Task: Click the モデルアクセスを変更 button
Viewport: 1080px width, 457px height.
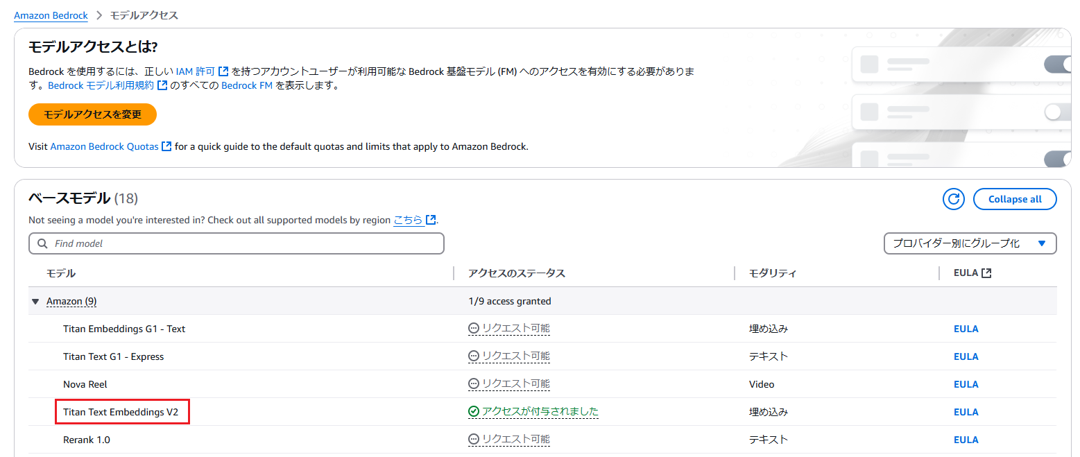Action: (x=92, y=114)
